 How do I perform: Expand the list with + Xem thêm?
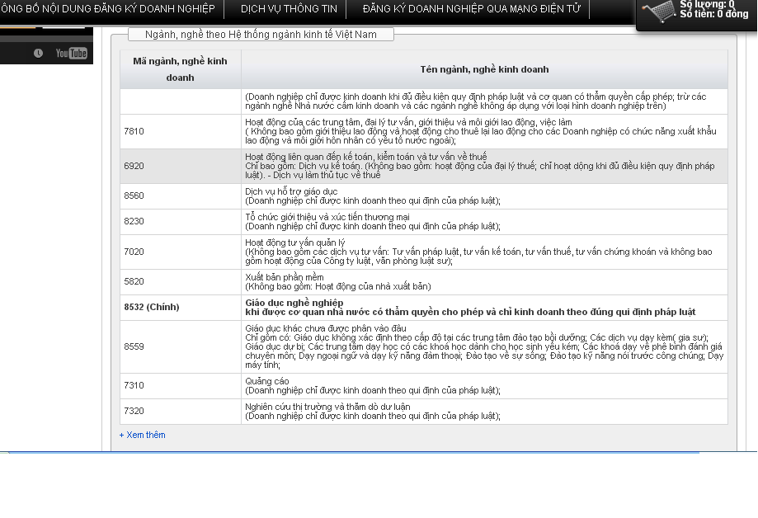(142, 435)
